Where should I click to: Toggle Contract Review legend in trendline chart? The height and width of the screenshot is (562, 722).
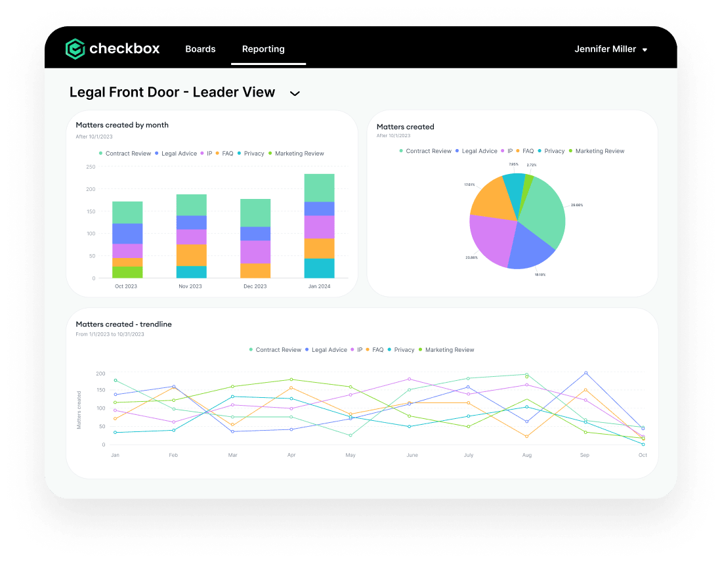[x=275, y=350]
